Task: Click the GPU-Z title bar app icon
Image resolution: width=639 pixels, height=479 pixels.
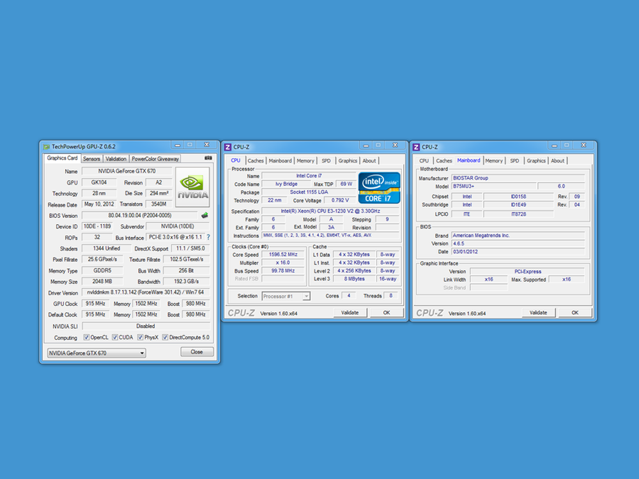Action: pos(47,147)
